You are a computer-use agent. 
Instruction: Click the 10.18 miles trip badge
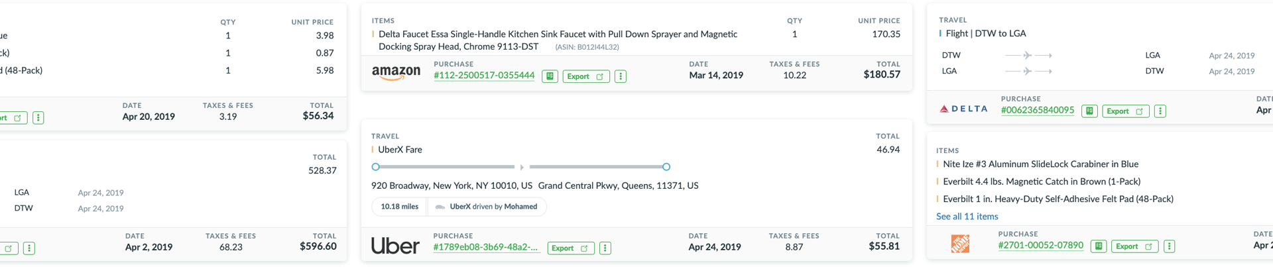[399, 207]
